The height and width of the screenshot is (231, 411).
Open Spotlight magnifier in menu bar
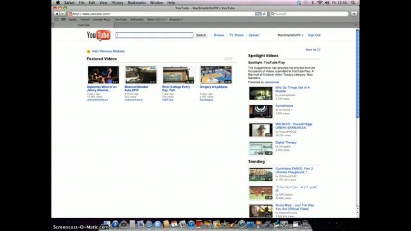(x=353, y=3)
